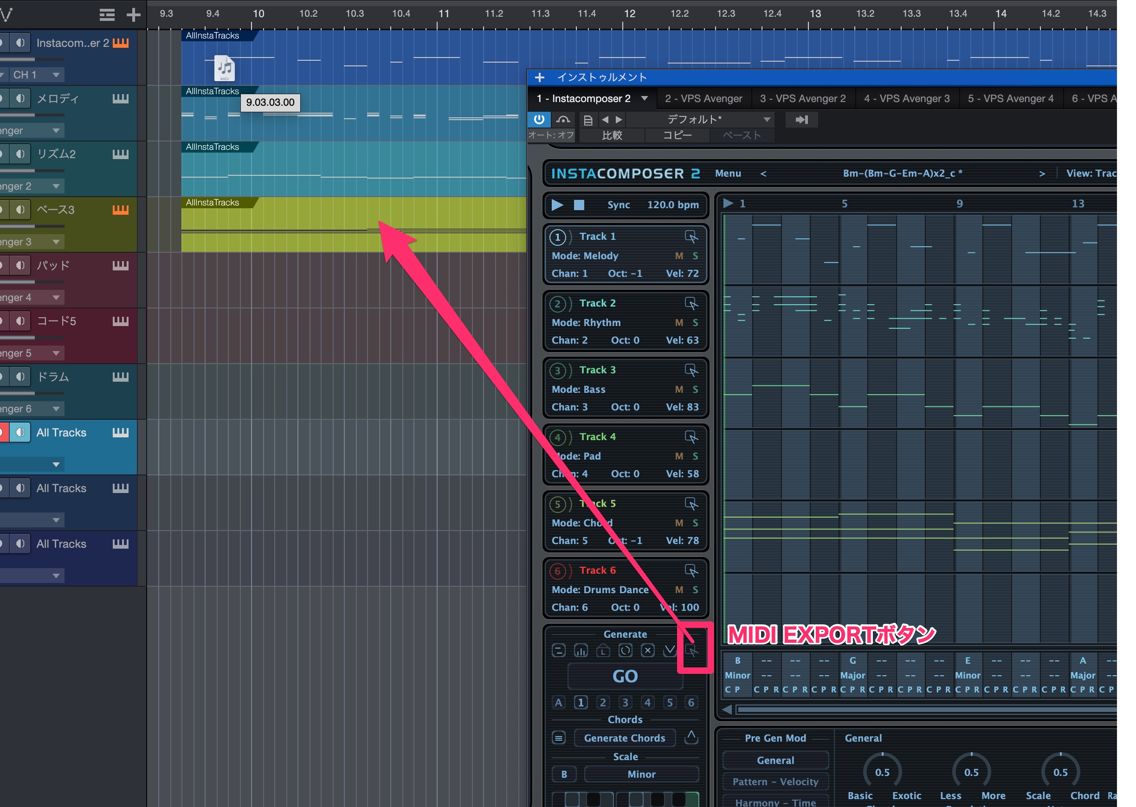Mute Track 2 Rhythm with M

[x=678, y=322]
